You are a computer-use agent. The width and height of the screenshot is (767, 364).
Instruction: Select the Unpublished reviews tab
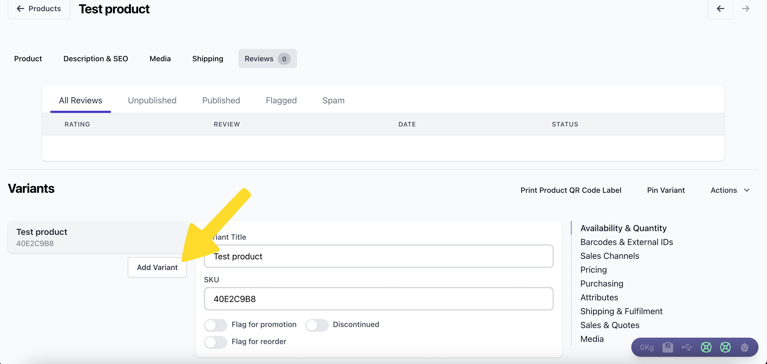(x=152, y=100)
